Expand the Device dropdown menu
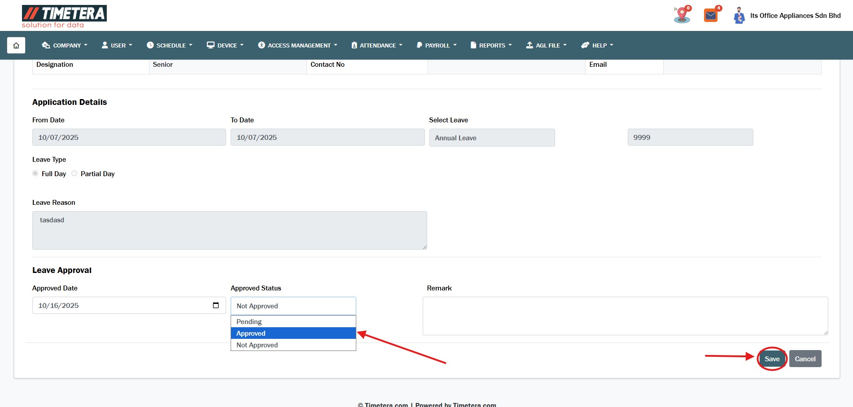 (x=225, y=45)
